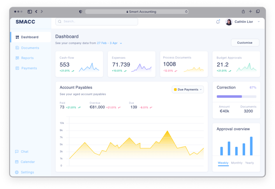Open the Chat section

pyautogui.click(x=24, y=152)
